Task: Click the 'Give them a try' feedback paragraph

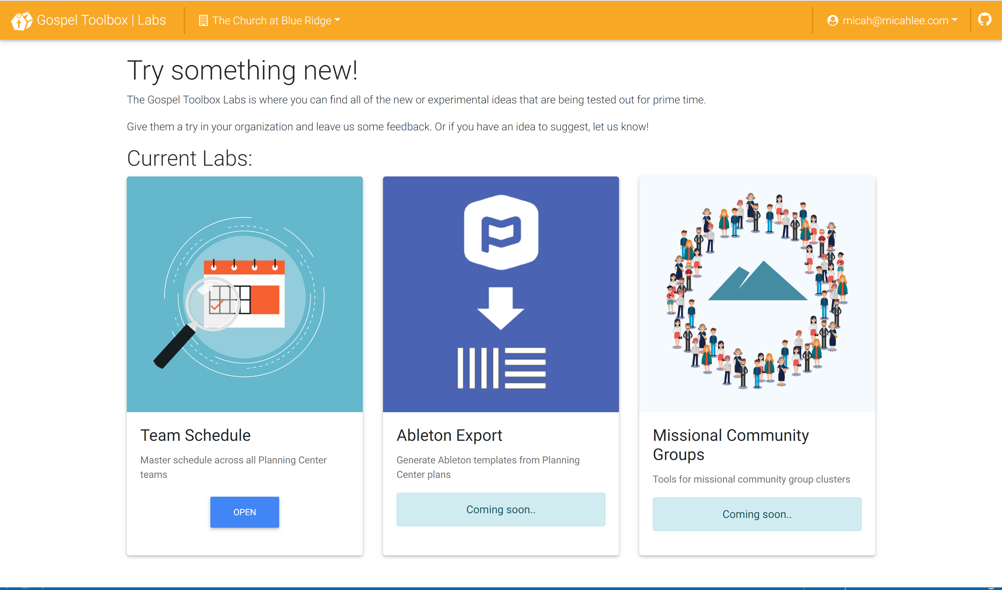Action: (x=388, y=127)
